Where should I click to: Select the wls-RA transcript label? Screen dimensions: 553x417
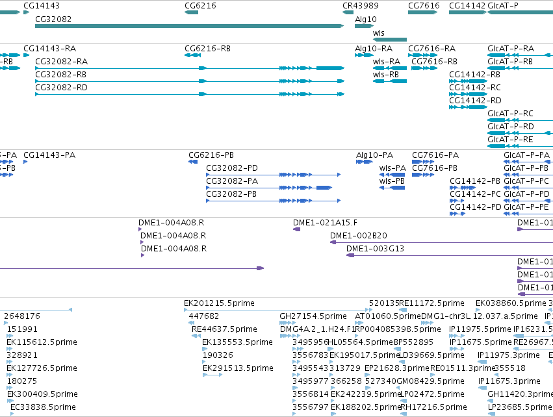tap(387, 62)
